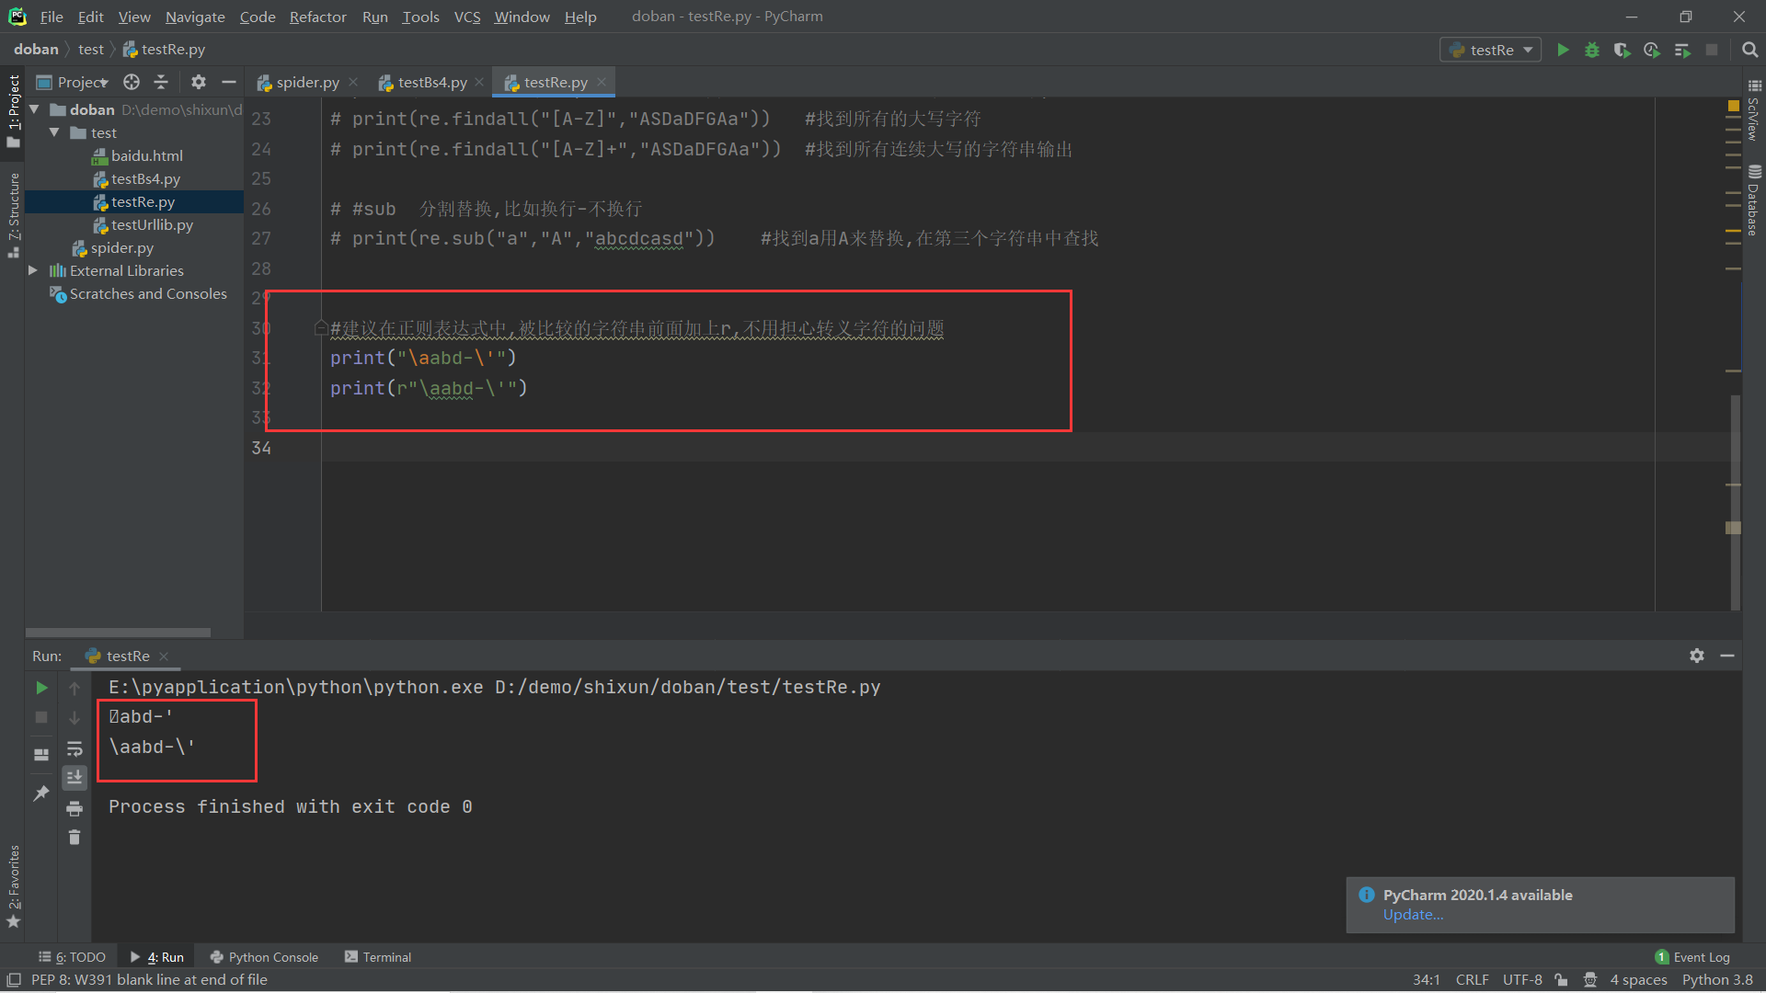This screenshot has width=1766, height=993.
Task: Switch to spider.py editor tab
Action: (307, 82)
